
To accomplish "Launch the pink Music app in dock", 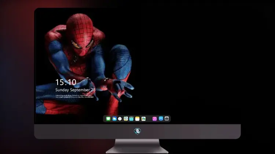I will pos(154,119).
